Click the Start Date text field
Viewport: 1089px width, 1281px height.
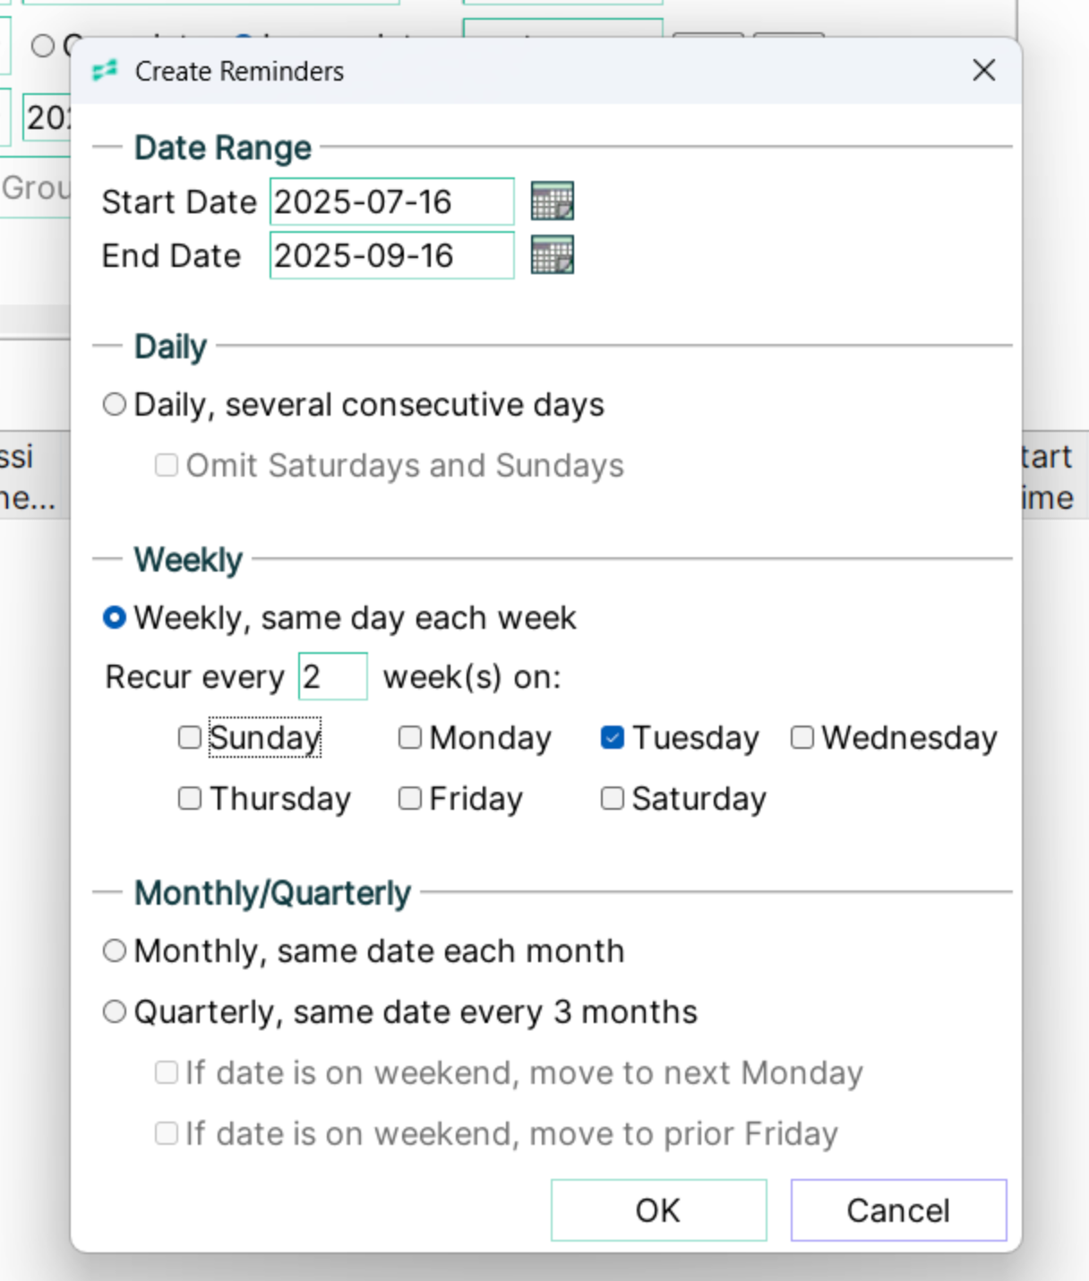point(391,202)
